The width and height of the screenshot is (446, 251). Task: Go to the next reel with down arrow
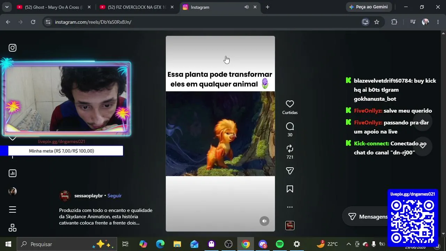[x=423, y=146]
